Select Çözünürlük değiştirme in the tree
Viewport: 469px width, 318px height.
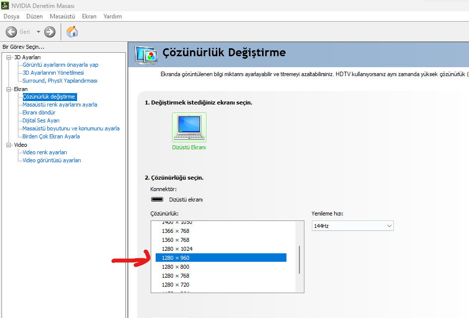click(x=49, y=97)
